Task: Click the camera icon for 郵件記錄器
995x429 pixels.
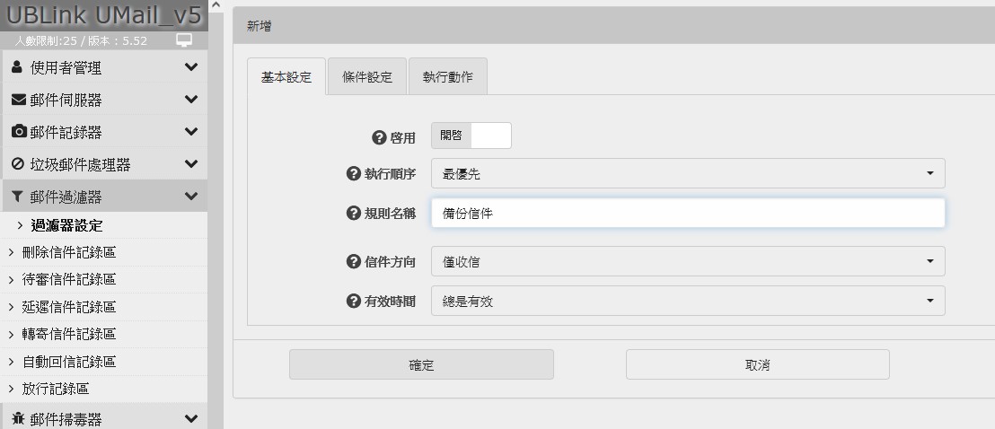Action: click(19, 132)
